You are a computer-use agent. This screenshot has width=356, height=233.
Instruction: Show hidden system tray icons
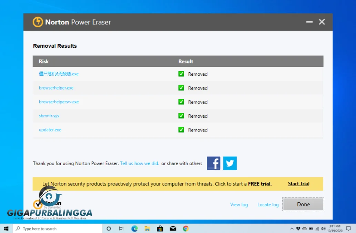[292, 229]
